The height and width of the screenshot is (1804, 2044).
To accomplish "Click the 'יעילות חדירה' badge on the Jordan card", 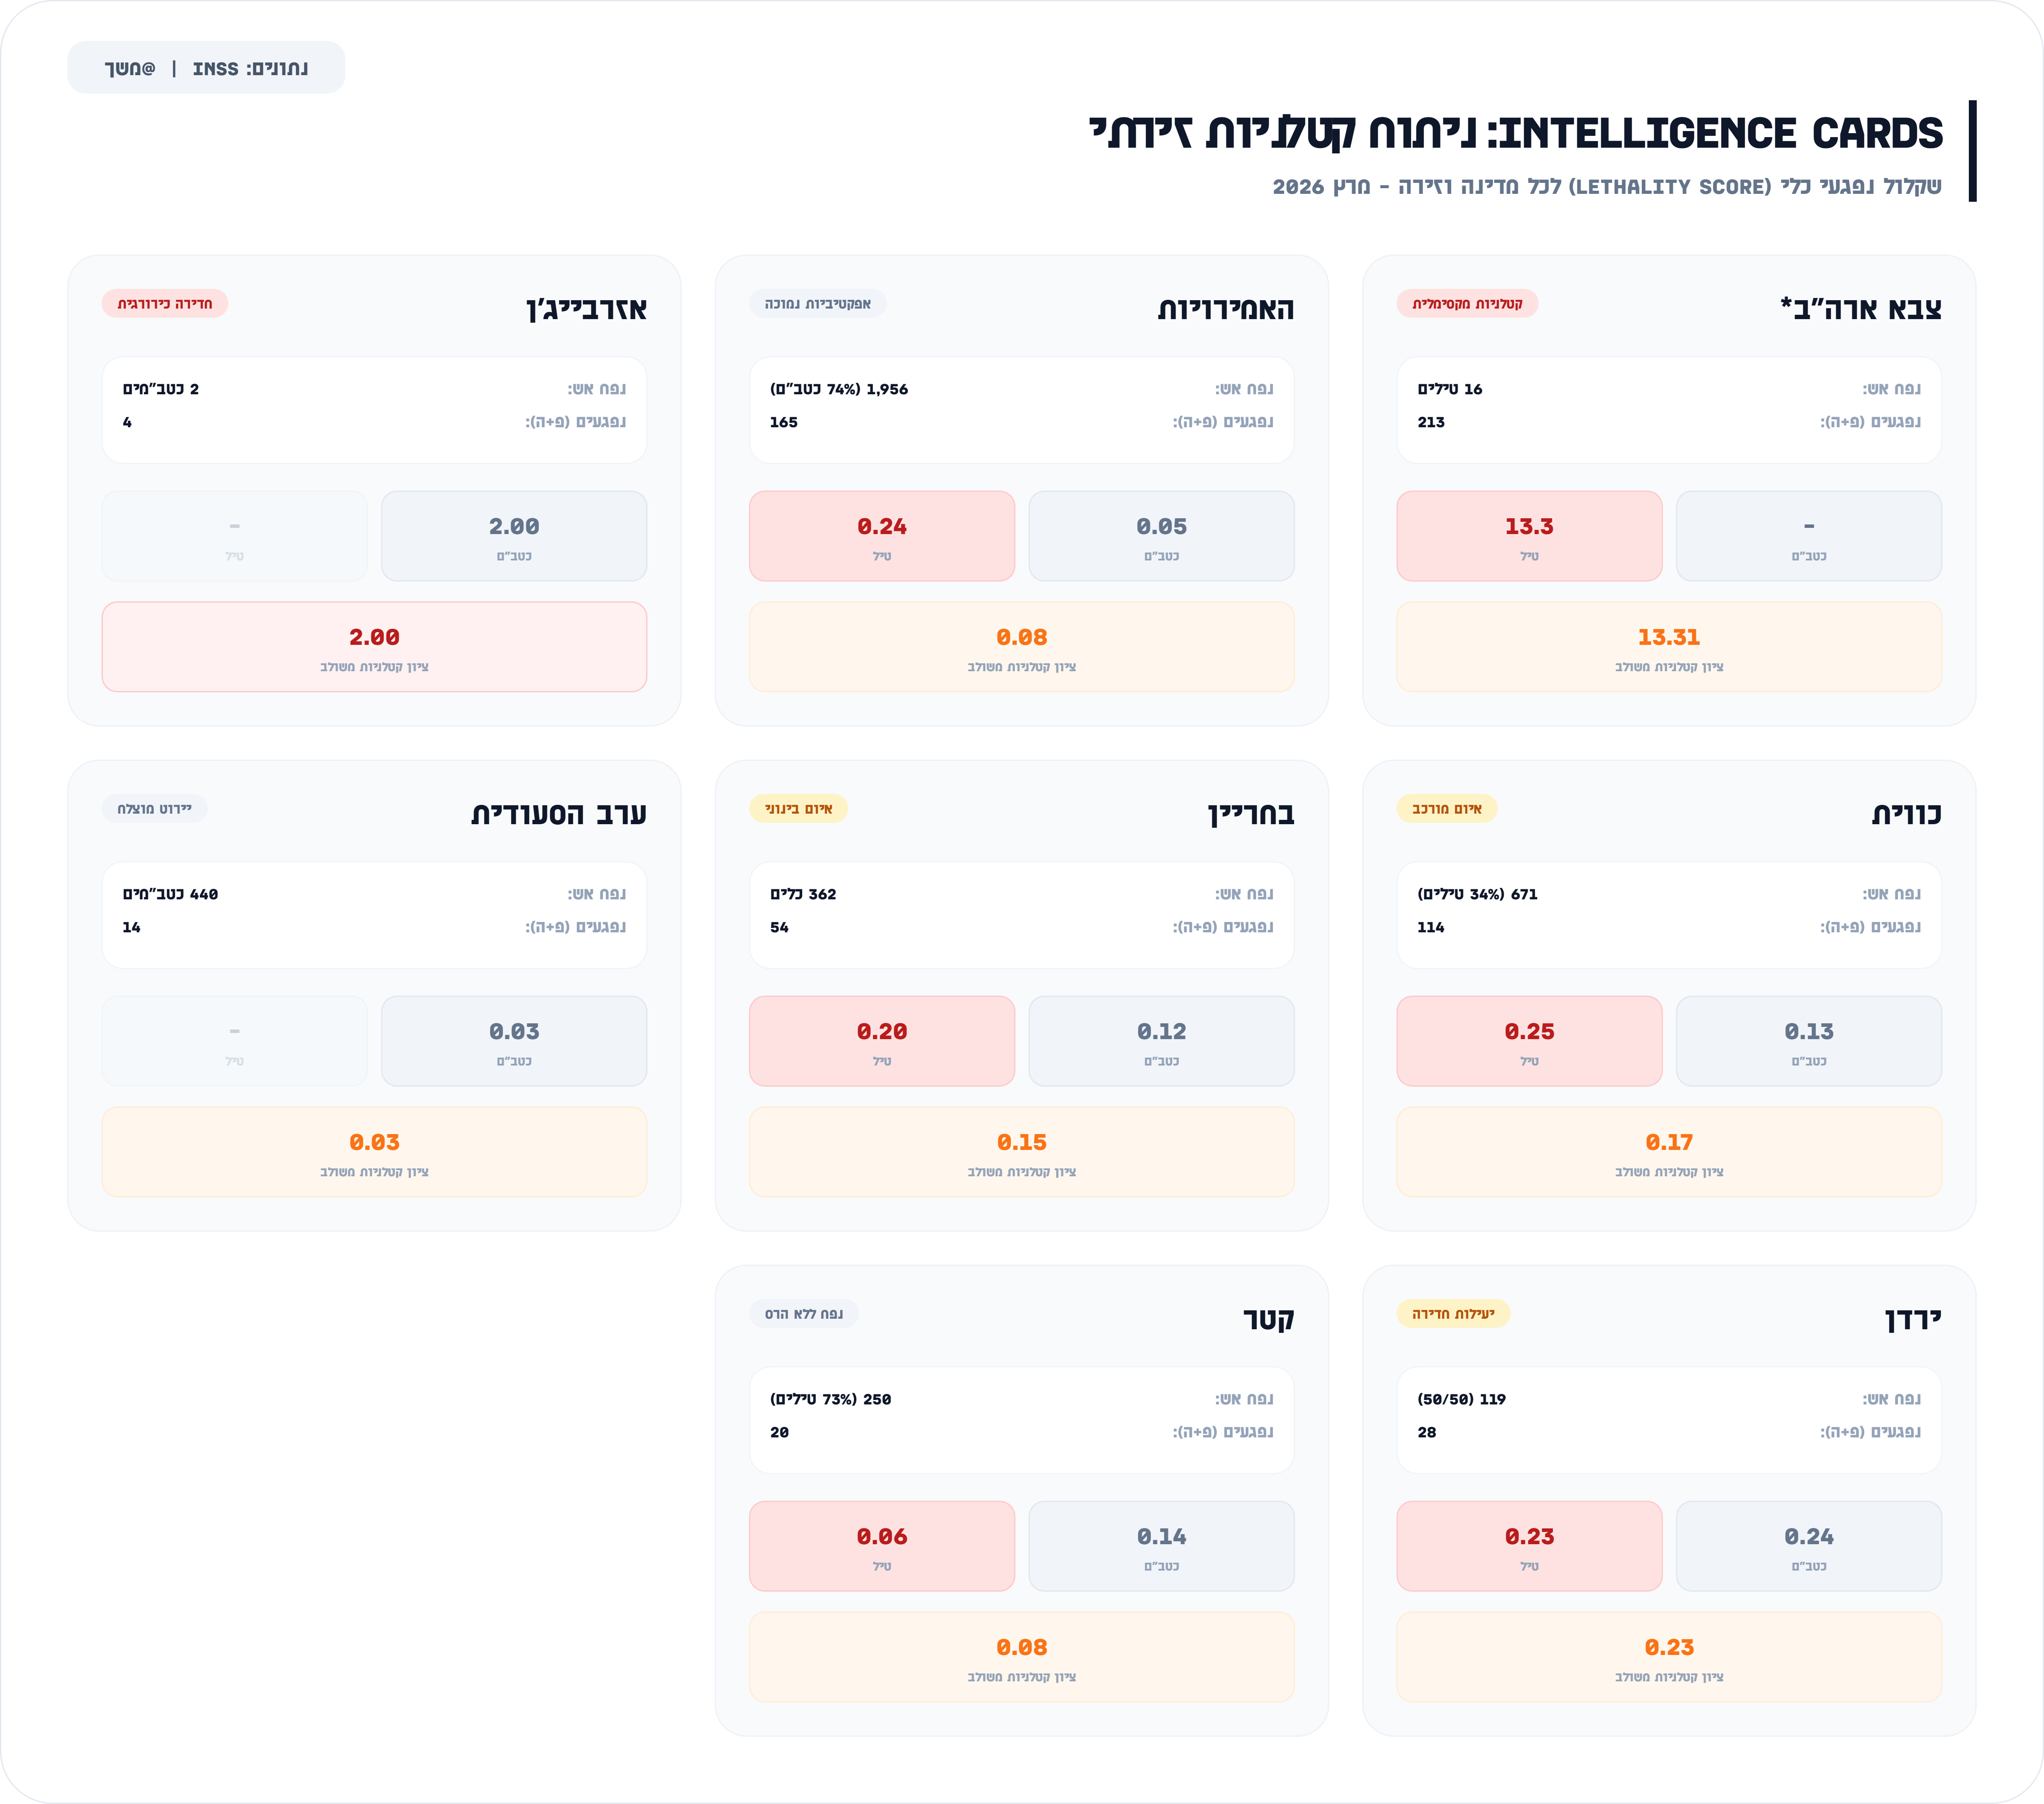I will [1453, 1314].
